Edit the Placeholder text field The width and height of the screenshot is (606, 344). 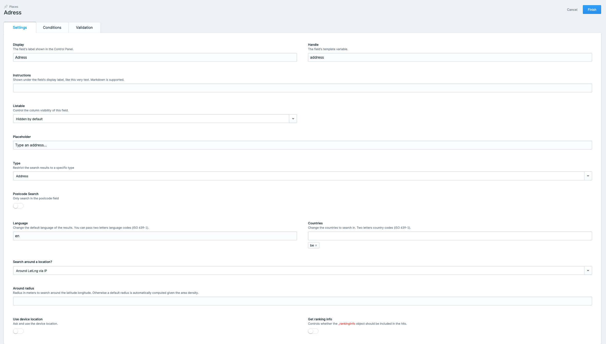pyautogui.click(x=302, y=145)
